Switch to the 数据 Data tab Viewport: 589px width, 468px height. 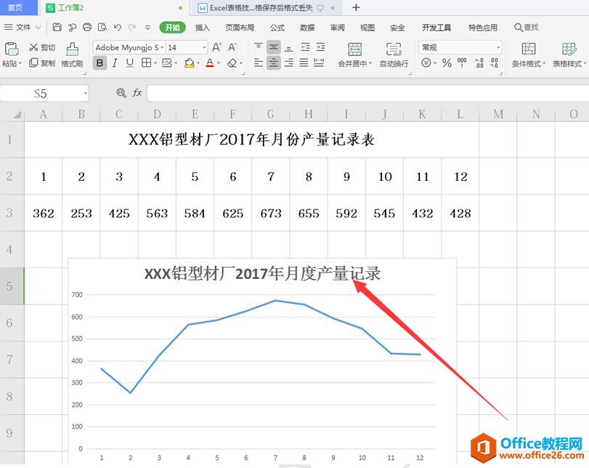tap(307, 28)
